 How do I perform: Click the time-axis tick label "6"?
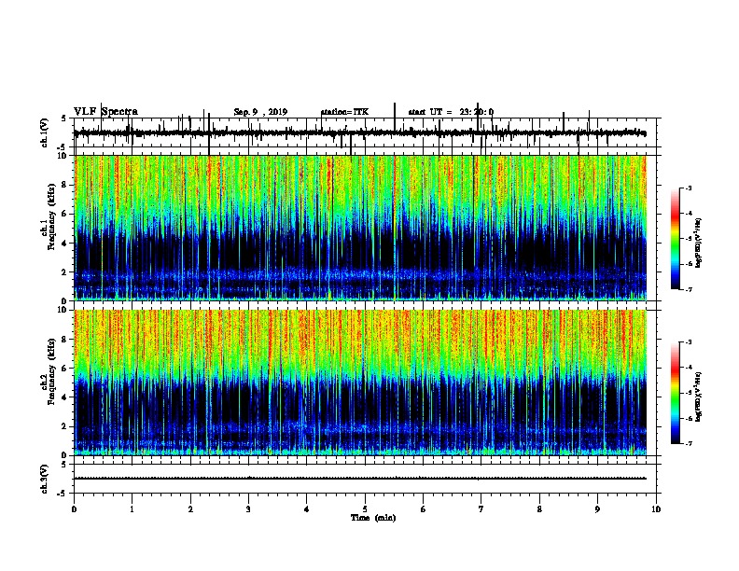click(x=424, y=509)
